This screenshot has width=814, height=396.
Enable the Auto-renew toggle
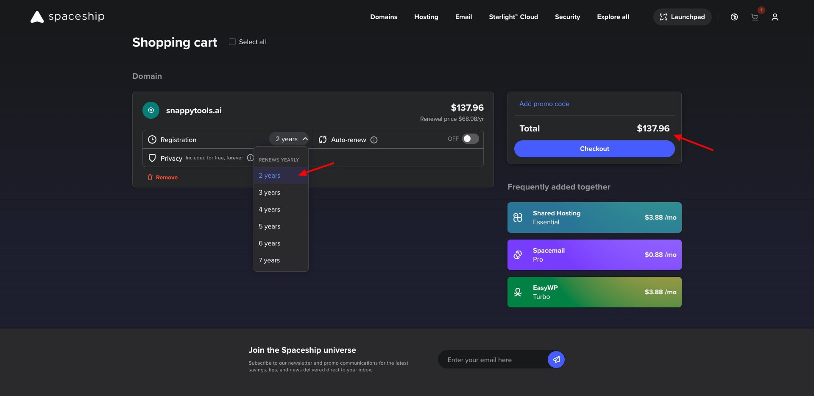[x=470, y=139]
